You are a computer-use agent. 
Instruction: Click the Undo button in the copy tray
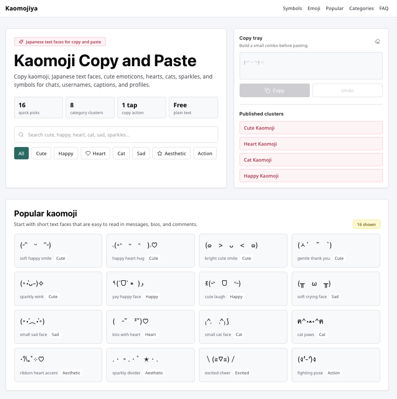(347, 90)
